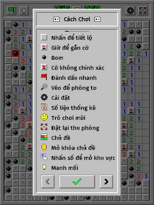Click the text Đánh dấu nhanh
Screen dimensions: 154x205
(74, 78)
